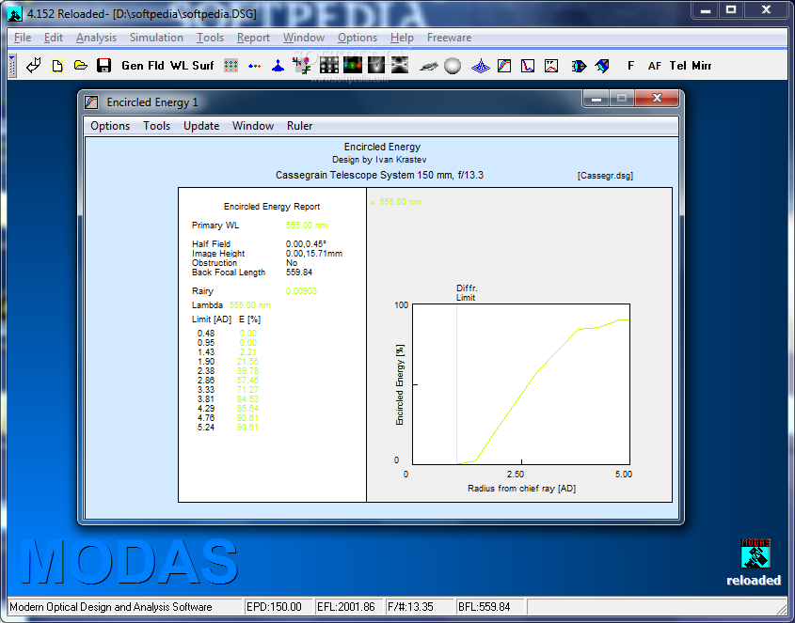Open the Surf surface editor

click(203, 66)
